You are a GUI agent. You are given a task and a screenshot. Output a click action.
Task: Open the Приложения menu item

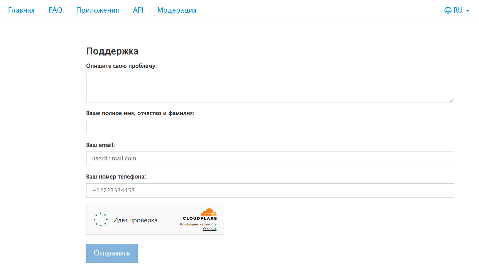click(98, 10)
